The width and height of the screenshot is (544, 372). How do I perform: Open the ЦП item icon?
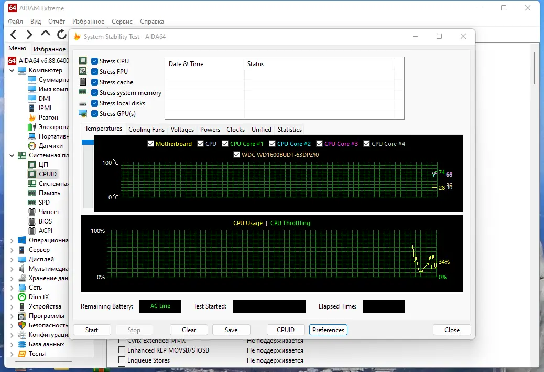pyautogui.click(x=32, y=165)
